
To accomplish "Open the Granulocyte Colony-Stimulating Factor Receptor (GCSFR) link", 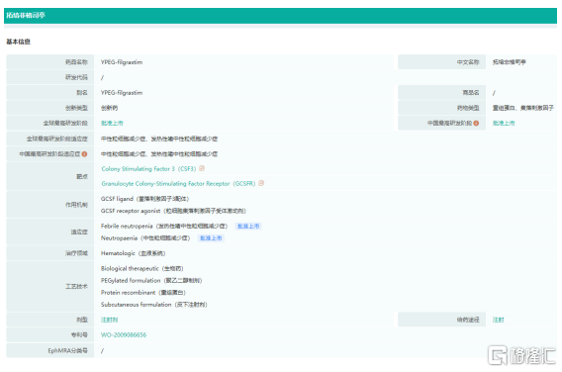I will click(x=178, y=183).
